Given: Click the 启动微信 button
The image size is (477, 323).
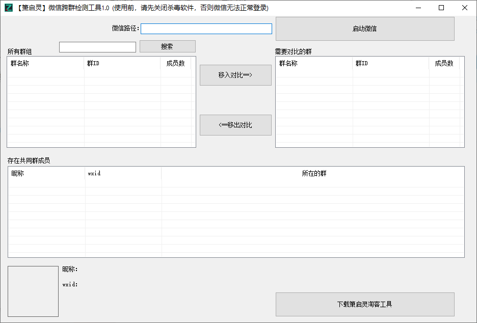Looking at the screenshot, I should (365, 29).
